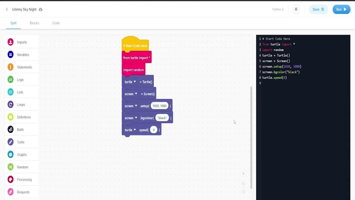This screenshot has width=355, height=200.
Task: Expand turtle dropdown on the speed block
Action: pos(135,130)
